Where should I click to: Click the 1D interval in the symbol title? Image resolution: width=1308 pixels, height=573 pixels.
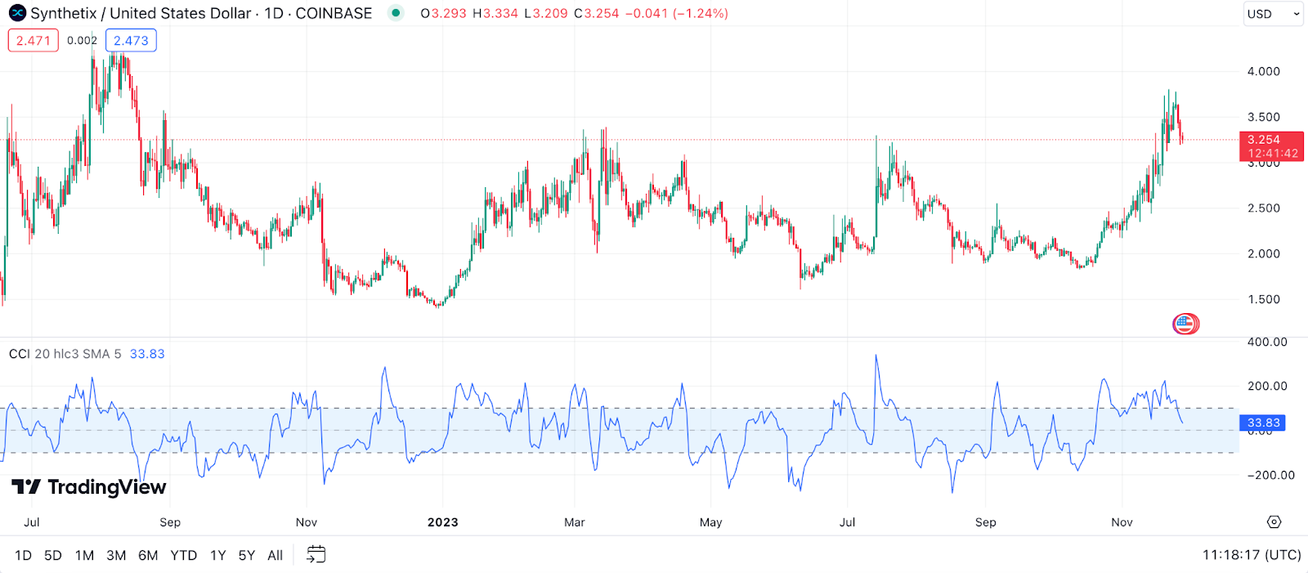coord(274,13)
